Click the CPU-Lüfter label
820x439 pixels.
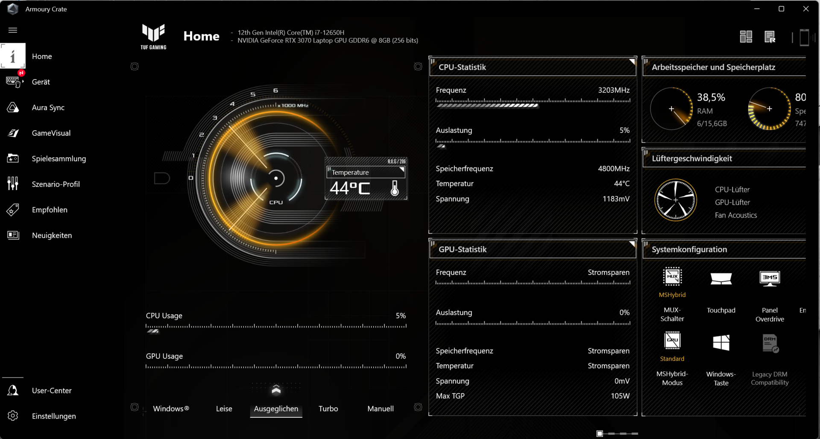tap(732, 190)
